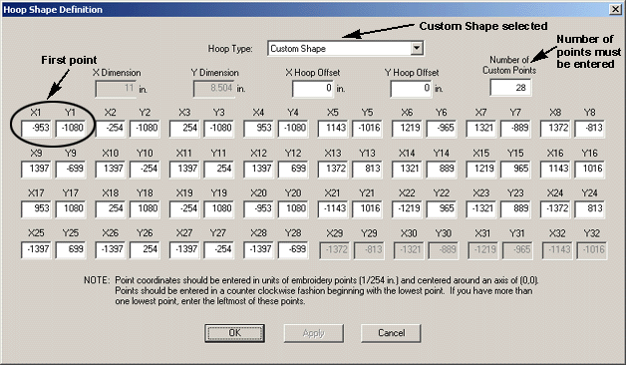Click the X6 field showing 1219
The width and height of the screenshot is (626, 365).
(408, 129)
